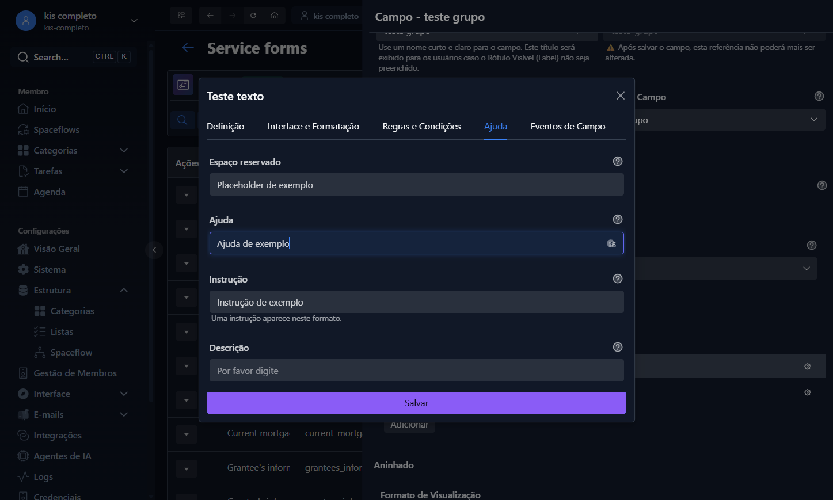
Task: Close the Teste texto dialog
Action: [621, 96]
